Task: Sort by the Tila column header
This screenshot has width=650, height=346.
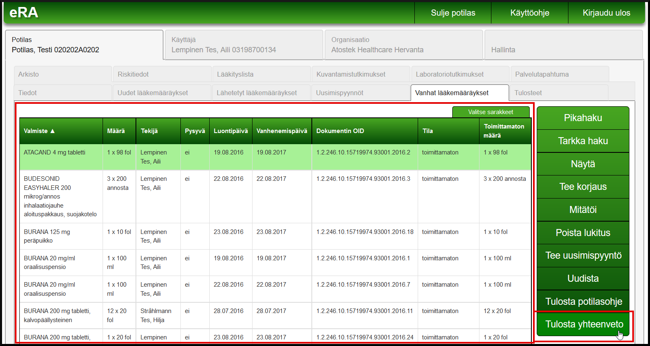Action: [x=448, y=131]
